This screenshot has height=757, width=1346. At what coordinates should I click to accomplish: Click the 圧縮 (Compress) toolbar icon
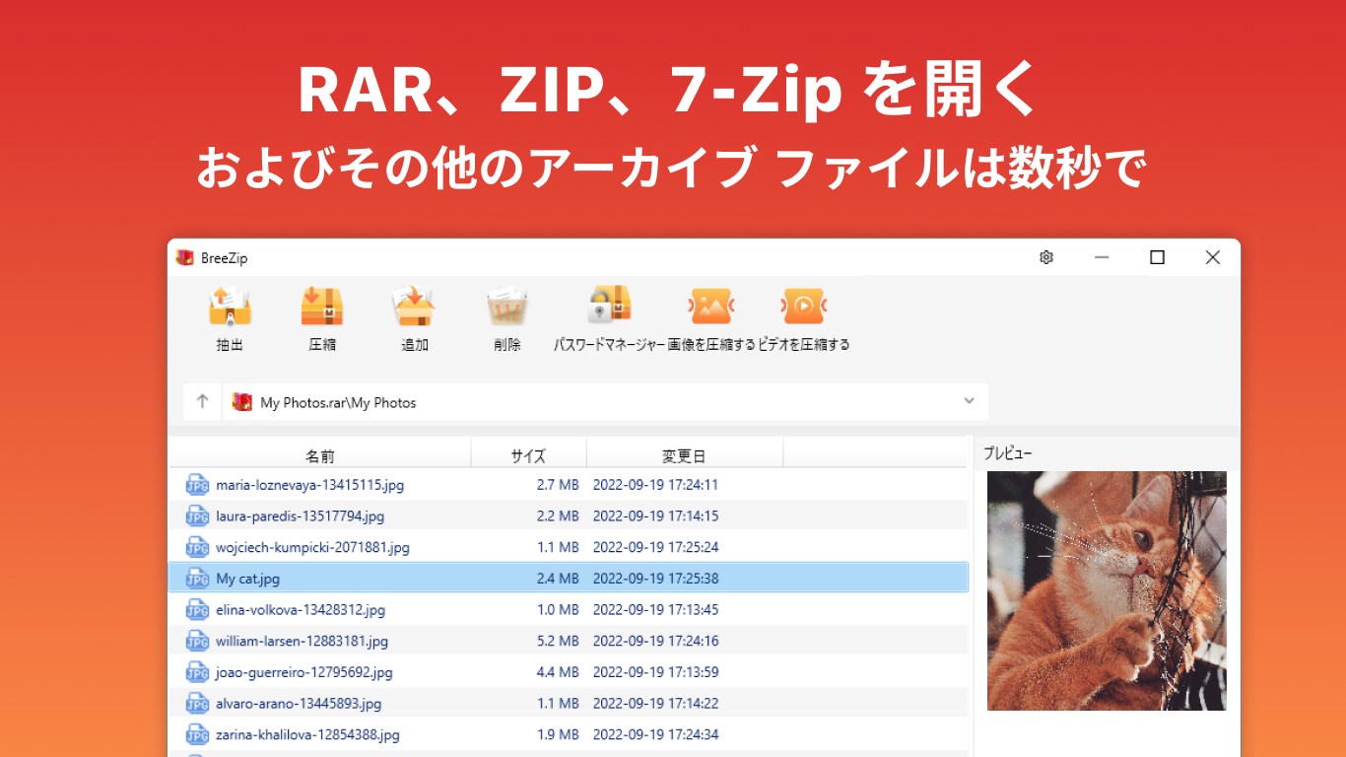322,307
